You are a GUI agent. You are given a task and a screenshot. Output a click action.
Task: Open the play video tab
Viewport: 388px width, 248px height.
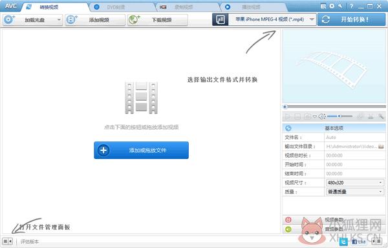[x=253, y=7]
